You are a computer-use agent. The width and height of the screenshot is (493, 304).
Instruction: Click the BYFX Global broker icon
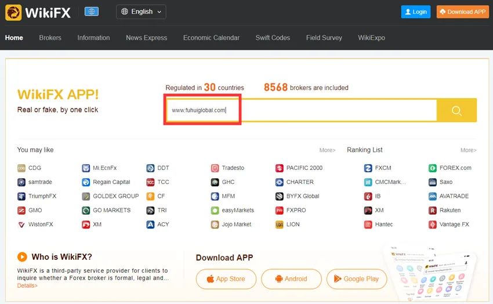[279, 196]
